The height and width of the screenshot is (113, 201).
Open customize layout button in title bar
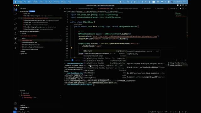coord(186,5)
